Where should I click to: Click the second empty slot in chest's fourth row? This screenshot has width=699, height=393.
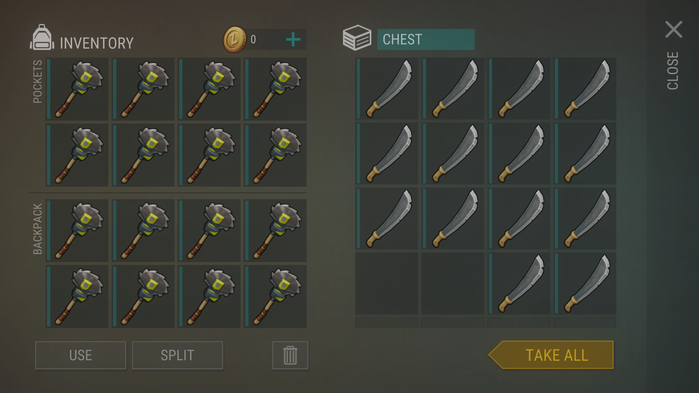[452, 283]
